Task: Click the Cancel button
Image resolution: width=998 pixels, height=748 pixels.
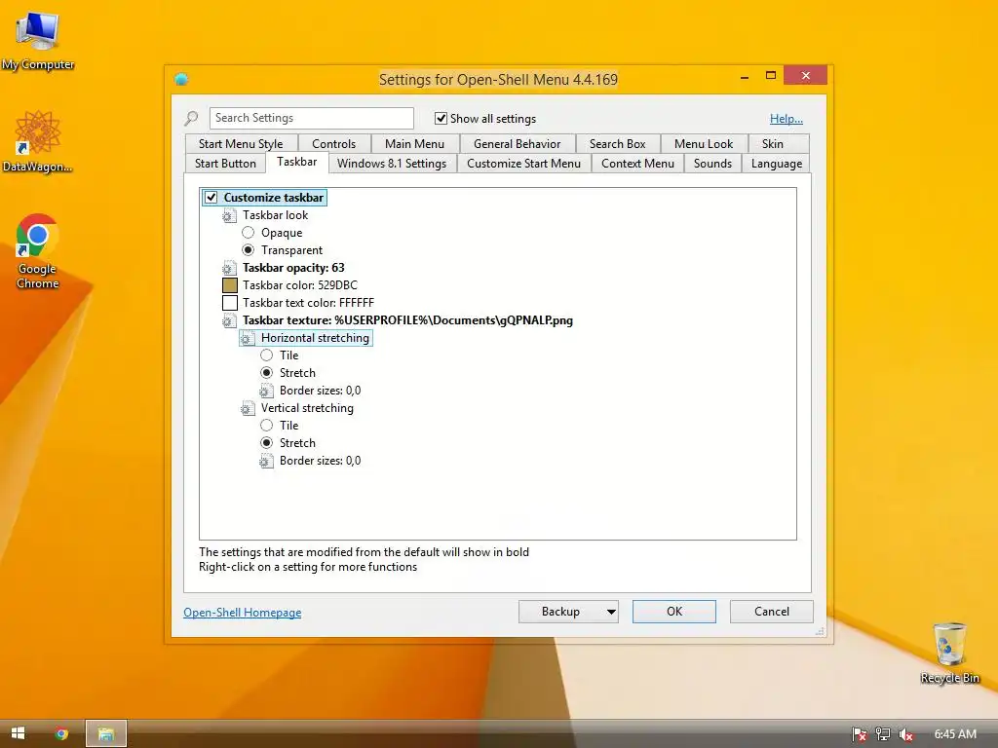Action: tap(772, 612)
